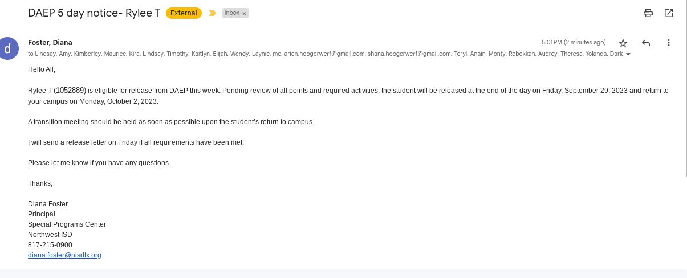The image size is (687, 278).
Task: Print this email conversation
Action: coord(648,13)
